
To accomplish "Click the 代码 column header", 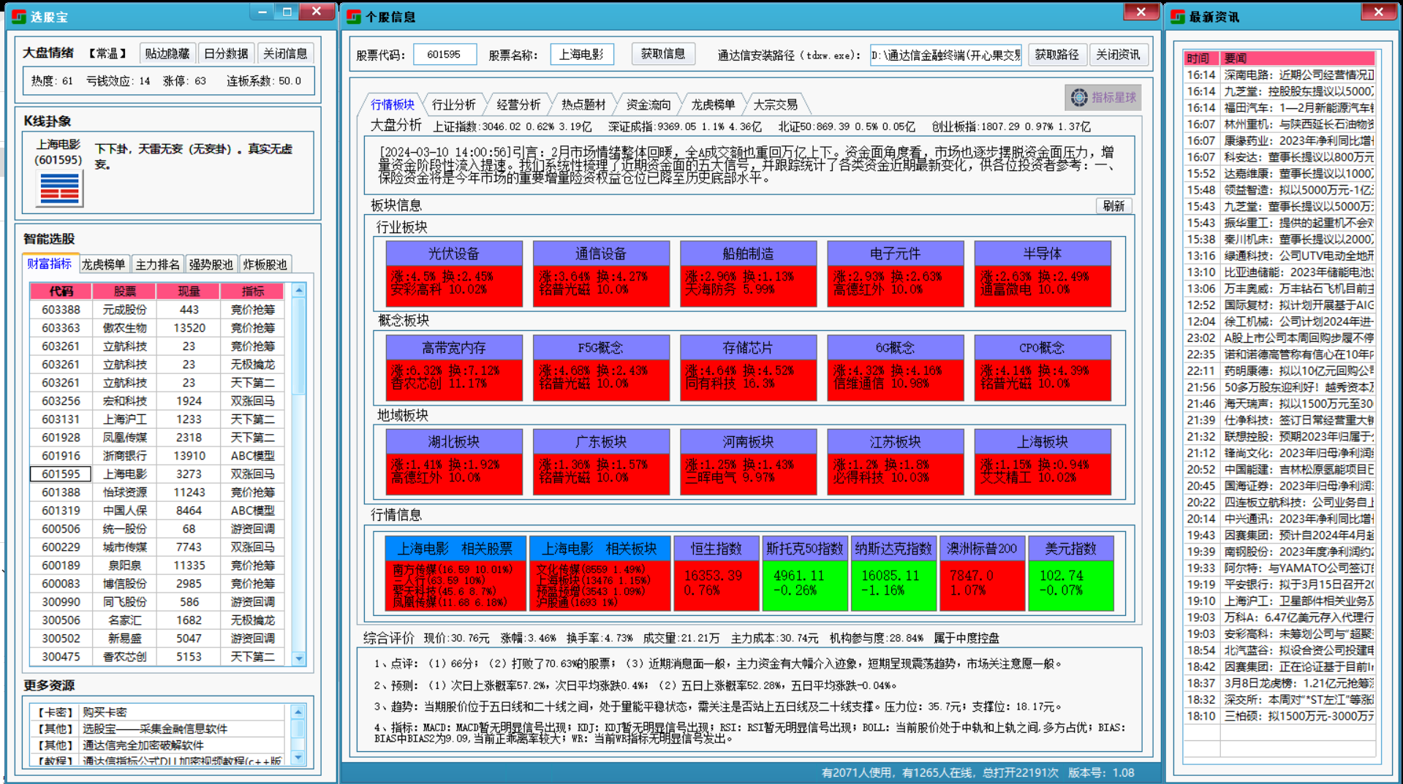I will click(x=61, y=291).
